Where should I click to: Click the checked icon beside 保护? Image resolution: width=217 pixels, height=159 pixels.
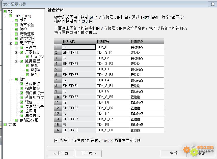(x=16, y=29)
